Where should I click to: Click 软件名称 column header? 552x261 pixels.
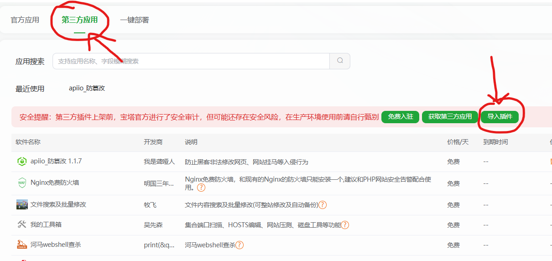[28, 142]
